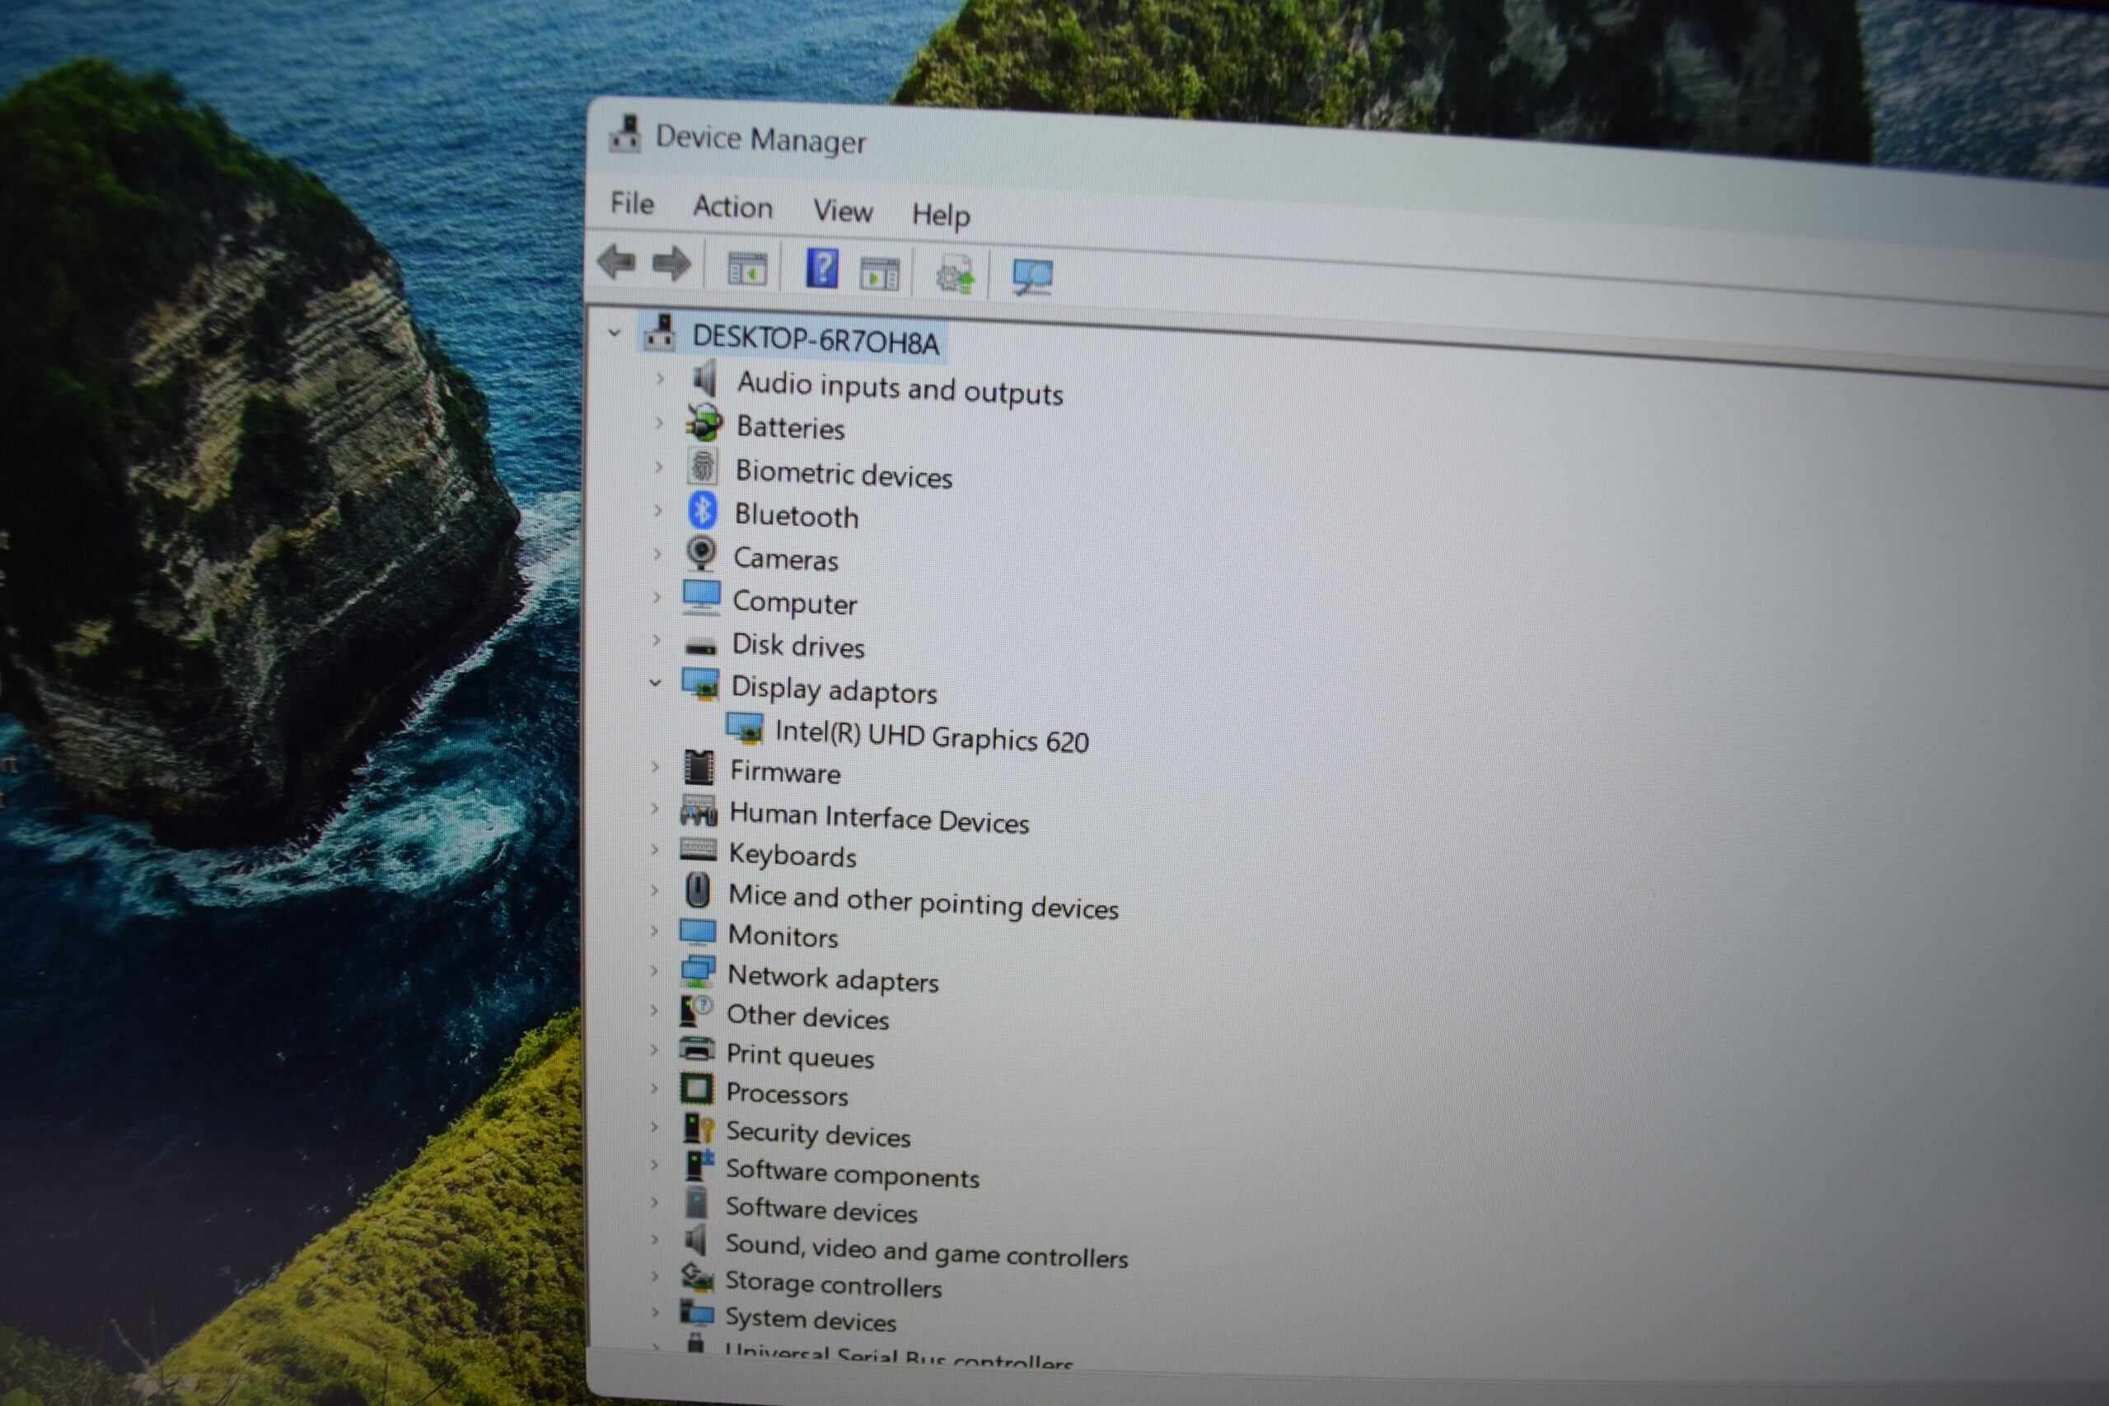Image resolution: width=2109 pixels, height=1406 pixels.
Task: Select the Security devices label
Action: (818, 1134)
